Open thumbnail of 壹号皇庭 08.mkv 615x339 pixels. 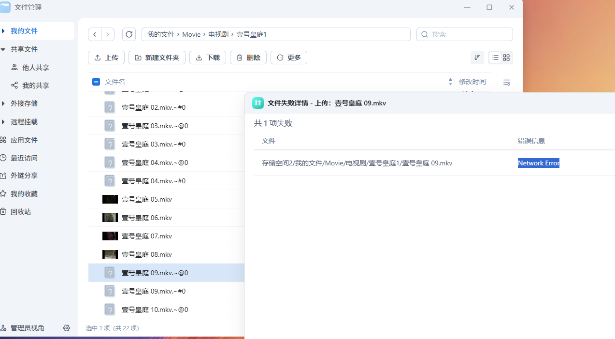110,254
